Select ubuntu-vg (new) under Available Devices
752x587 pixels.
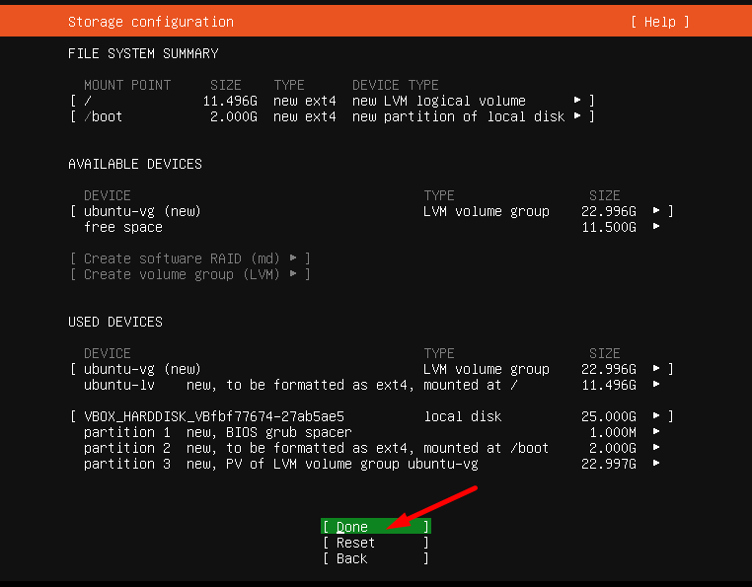pyautogui.click(x=372, y=211)
